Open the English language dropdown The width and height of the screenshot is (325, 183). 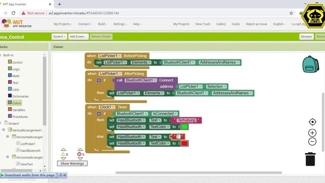(279, 24)
